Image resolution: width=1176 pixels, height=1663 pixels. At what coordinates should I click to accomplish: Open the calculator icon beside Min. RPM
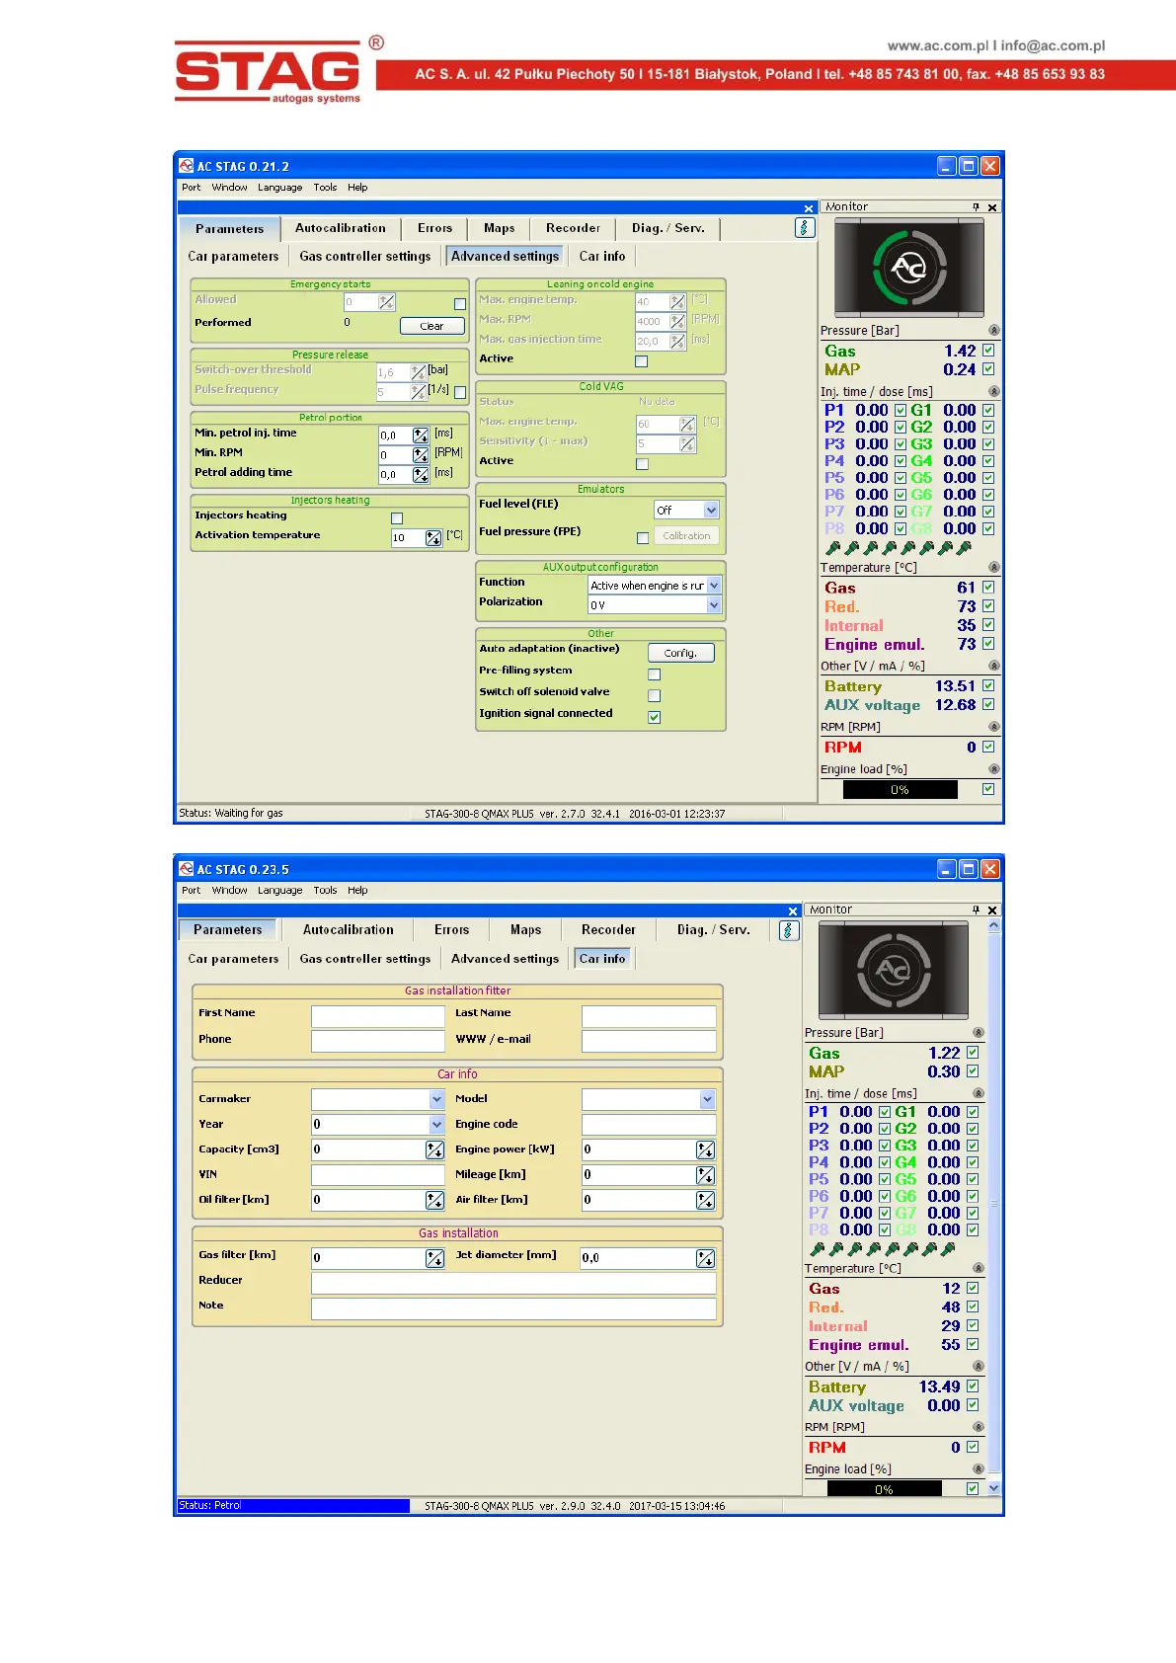tap(421, 455)
